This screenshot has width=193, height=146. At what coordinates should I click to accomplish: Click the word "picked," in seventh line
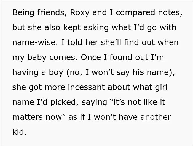pyautogui.click(x=64, y=102)
